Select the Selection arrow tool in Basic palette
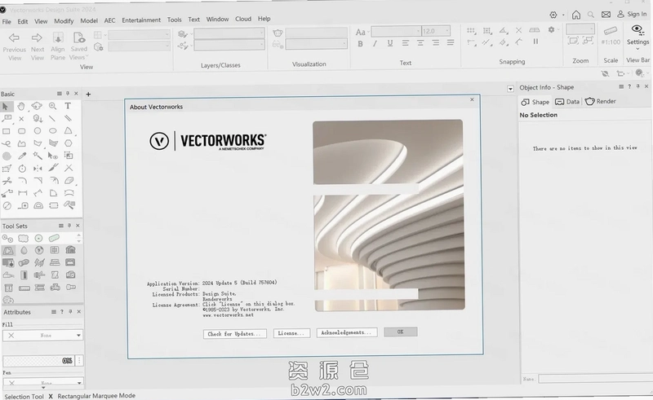Screen dimensions: 653x400 tap(6, 107)
